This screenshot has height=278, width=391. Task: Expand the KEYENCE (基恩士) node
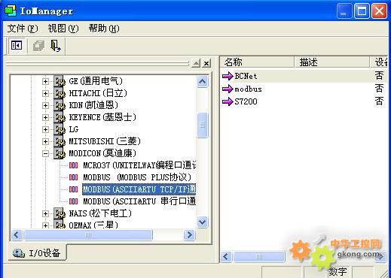tap(45, 117)
